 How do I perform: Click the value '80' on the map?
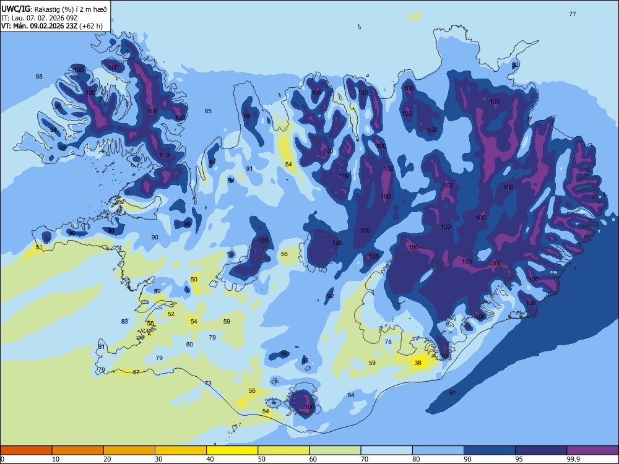[x=189, y=344]
